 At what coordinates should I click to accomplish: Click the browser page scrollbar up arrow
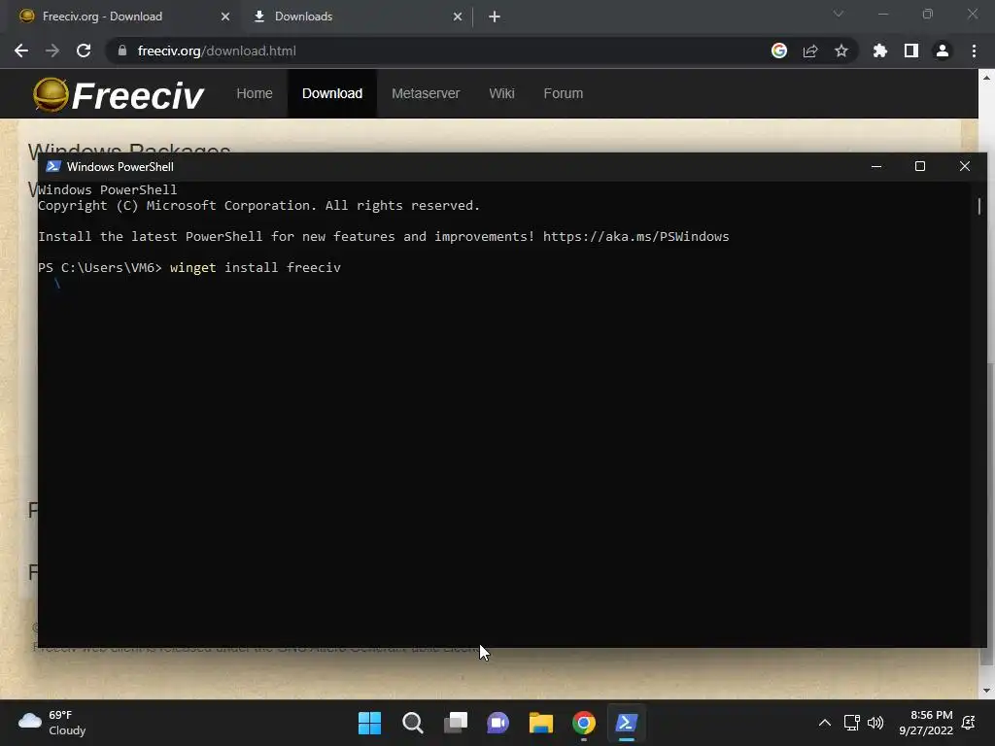[x=986, y=78]
